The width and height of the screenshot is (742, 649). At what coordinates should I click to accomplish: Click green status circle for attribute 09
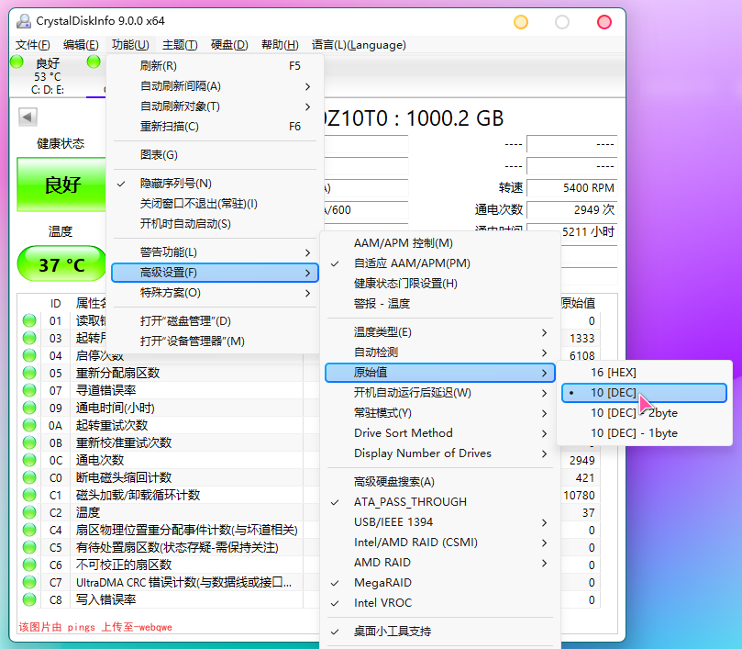[x=29, y=408]
